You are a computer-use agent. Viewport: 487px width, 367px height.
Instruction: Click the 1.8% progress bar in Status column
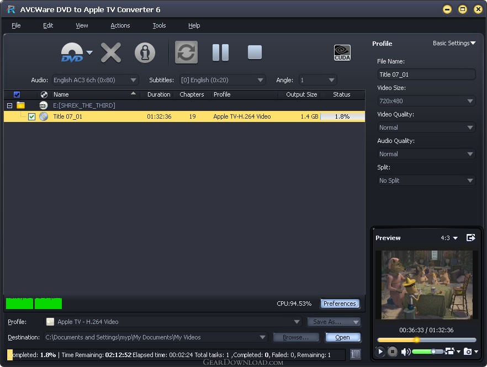[x=342, y=116]
